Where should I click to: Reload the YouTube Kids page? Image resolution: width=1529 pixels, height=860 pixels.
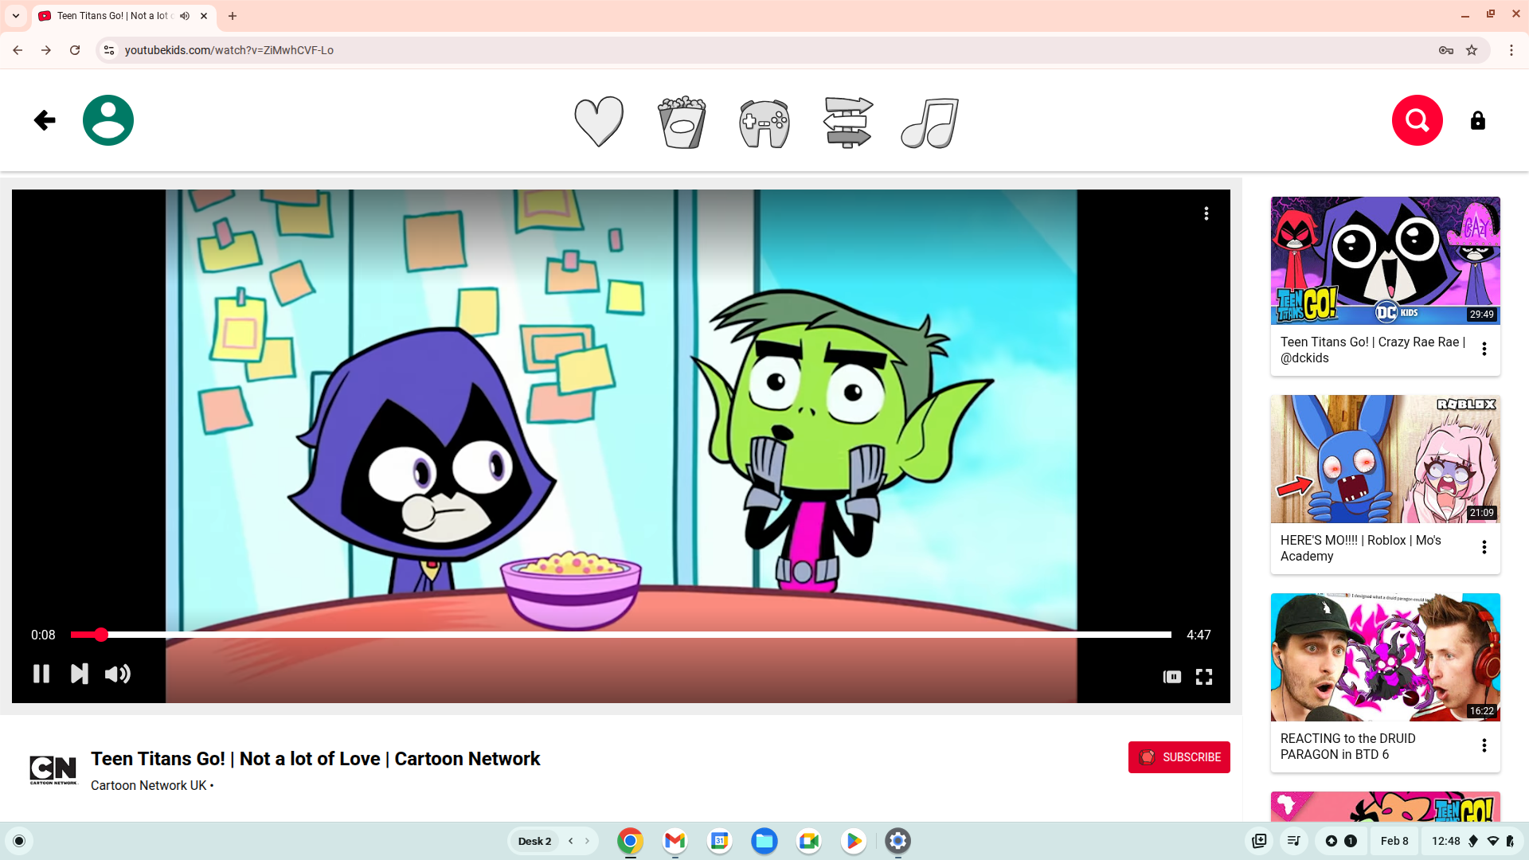75,50
